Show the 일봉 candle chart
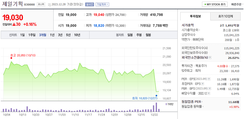 (x=130, y=35)
